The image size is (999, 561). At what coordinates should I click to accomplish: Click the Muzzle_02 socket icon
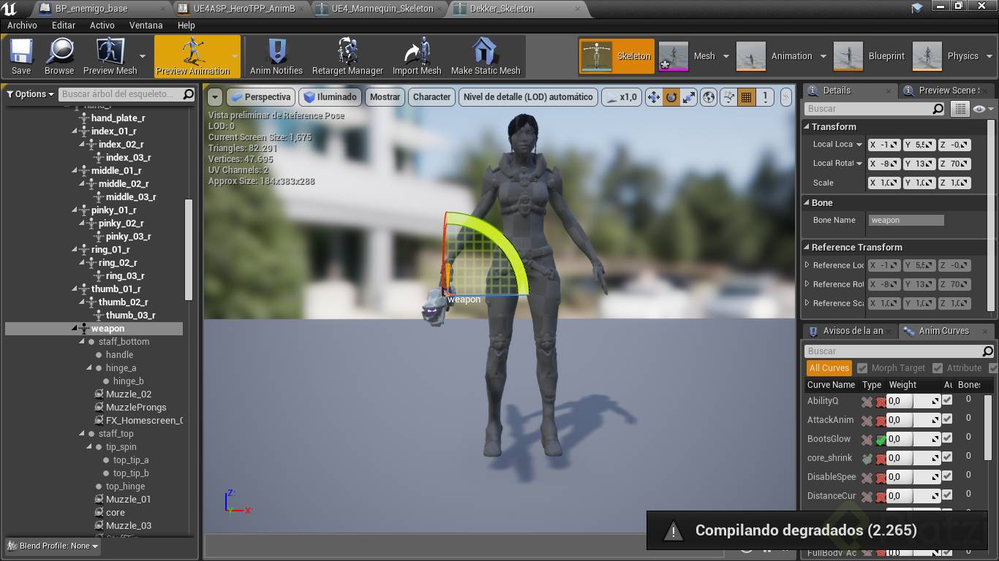[99, 394]
